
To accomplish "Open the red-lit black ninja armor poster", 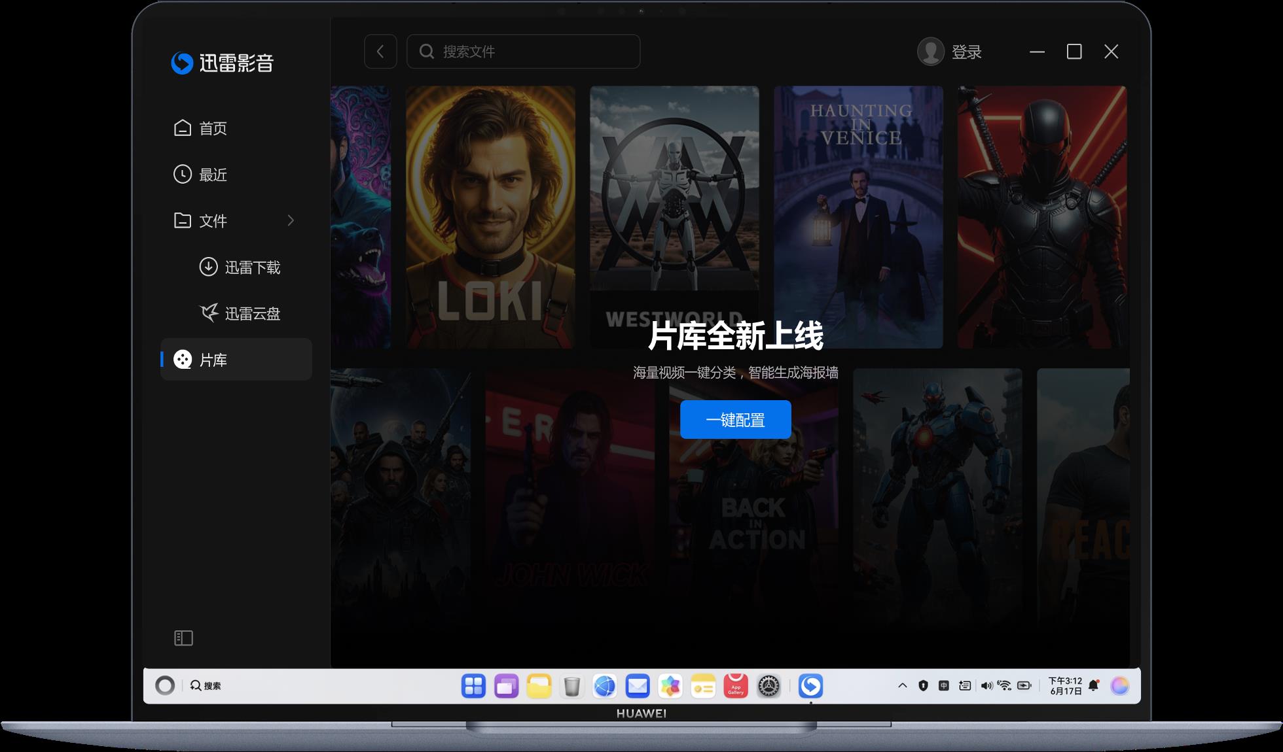I will click(1043, 217).
